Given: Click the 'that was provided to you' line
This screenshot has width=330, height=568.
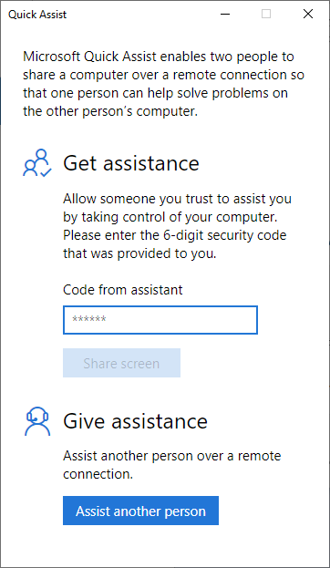Looking at the screenshot, I should [x=139, y=253].
